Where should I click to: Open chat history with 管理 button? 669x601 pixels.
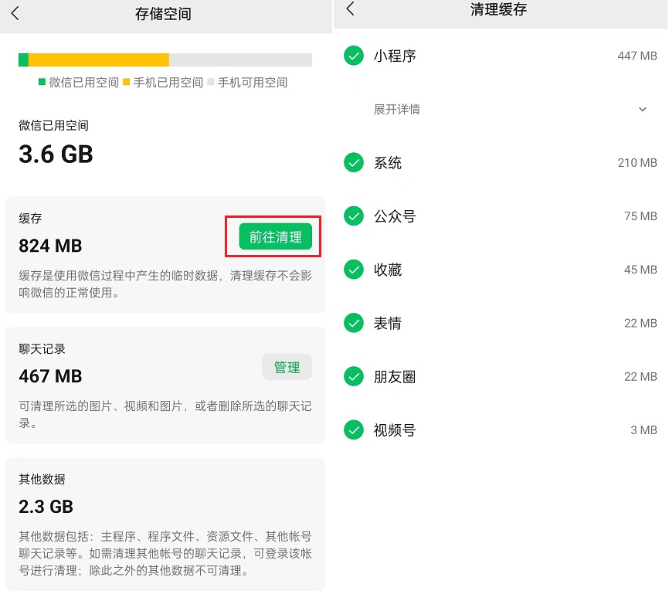pos(287,367)
